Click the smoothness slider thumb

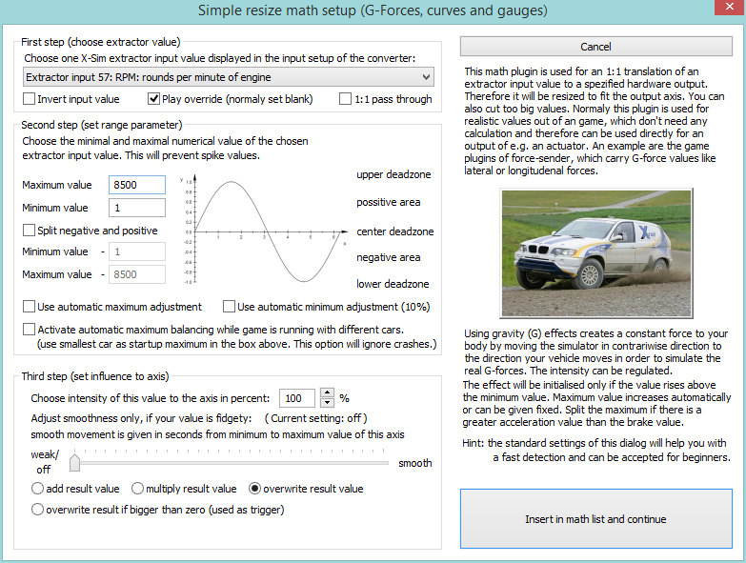point(74,463)
